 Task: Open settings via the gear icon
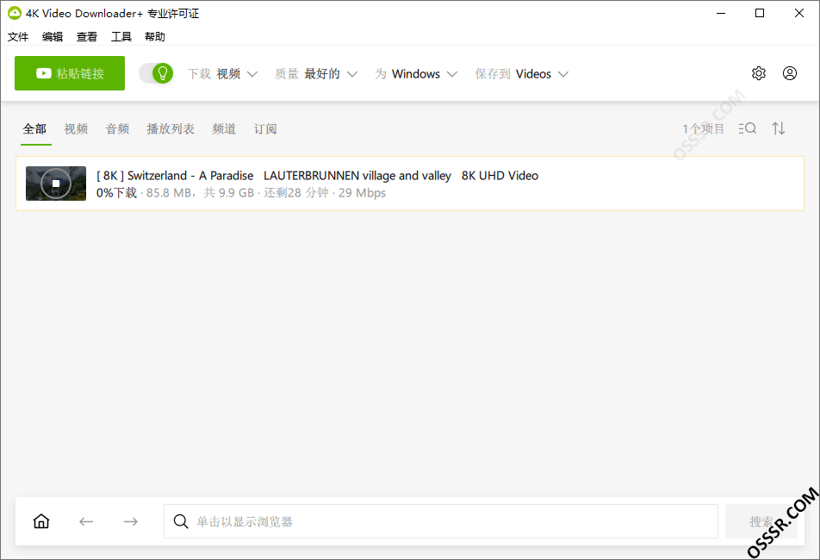point(759,73)
